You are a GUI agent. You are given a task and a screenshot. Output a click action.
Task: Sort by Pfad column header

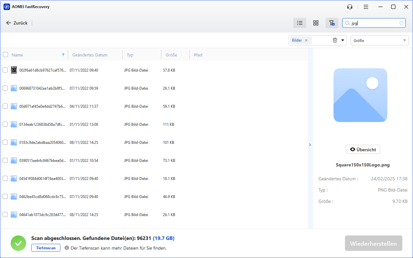coord(198,55)
